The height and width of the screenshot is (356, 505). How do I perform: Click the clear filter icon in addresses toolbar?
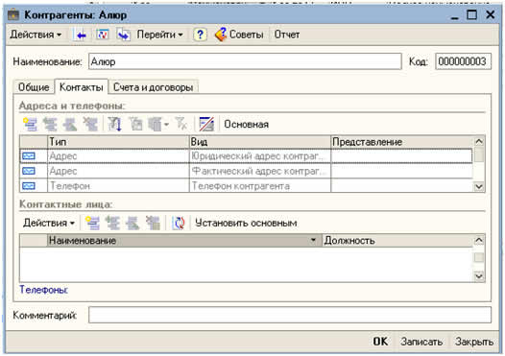pyautogui.click(x=181, y=124)
